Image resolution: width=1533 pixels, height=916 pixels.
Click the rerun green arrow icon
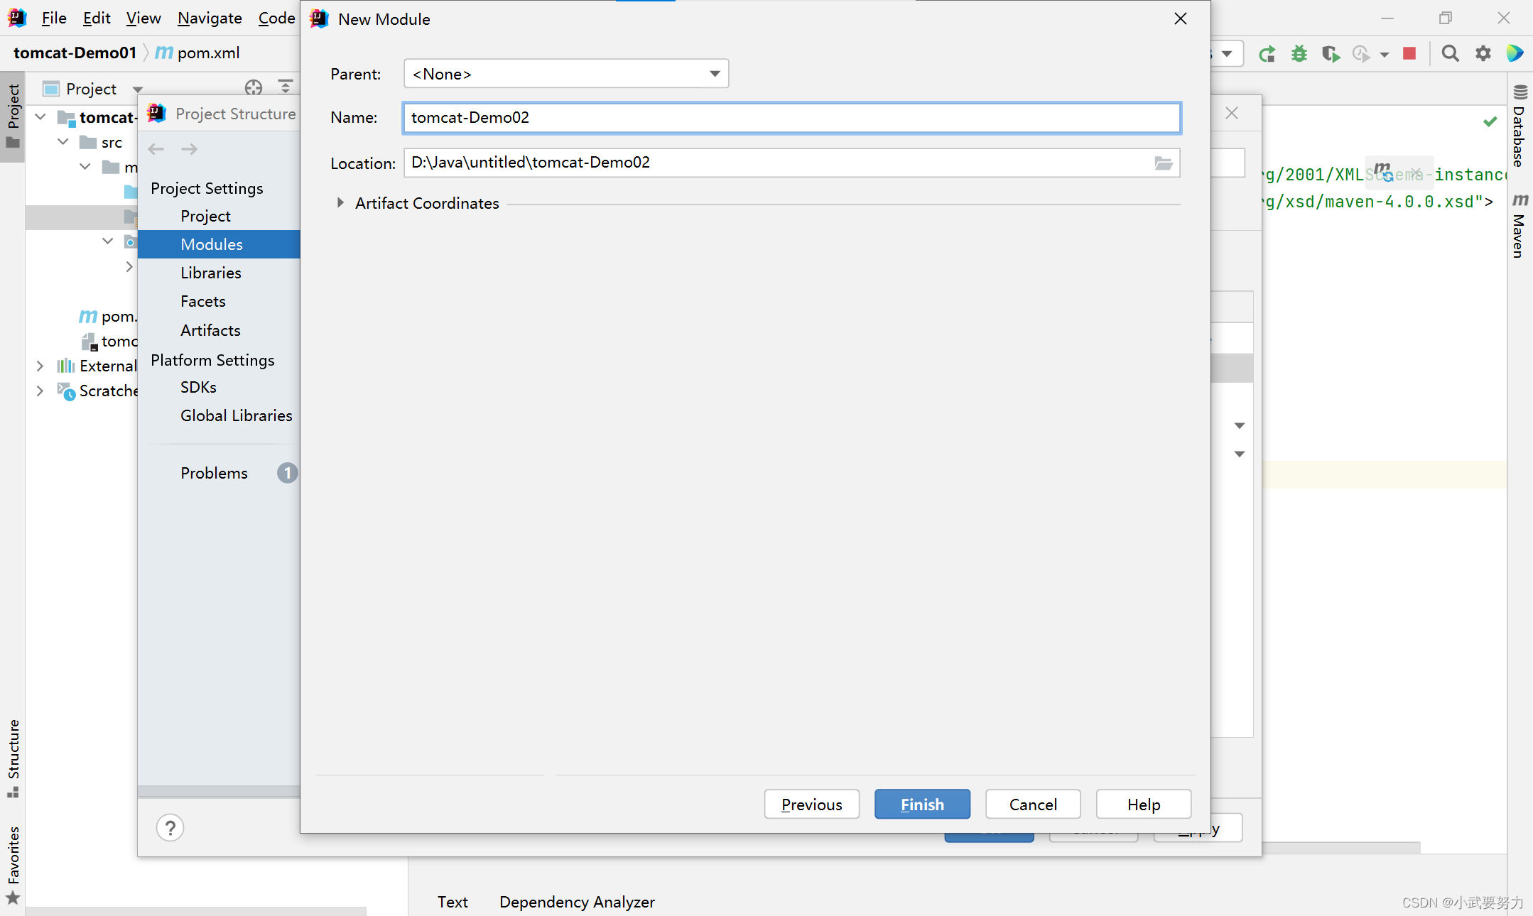[1267, 53]
